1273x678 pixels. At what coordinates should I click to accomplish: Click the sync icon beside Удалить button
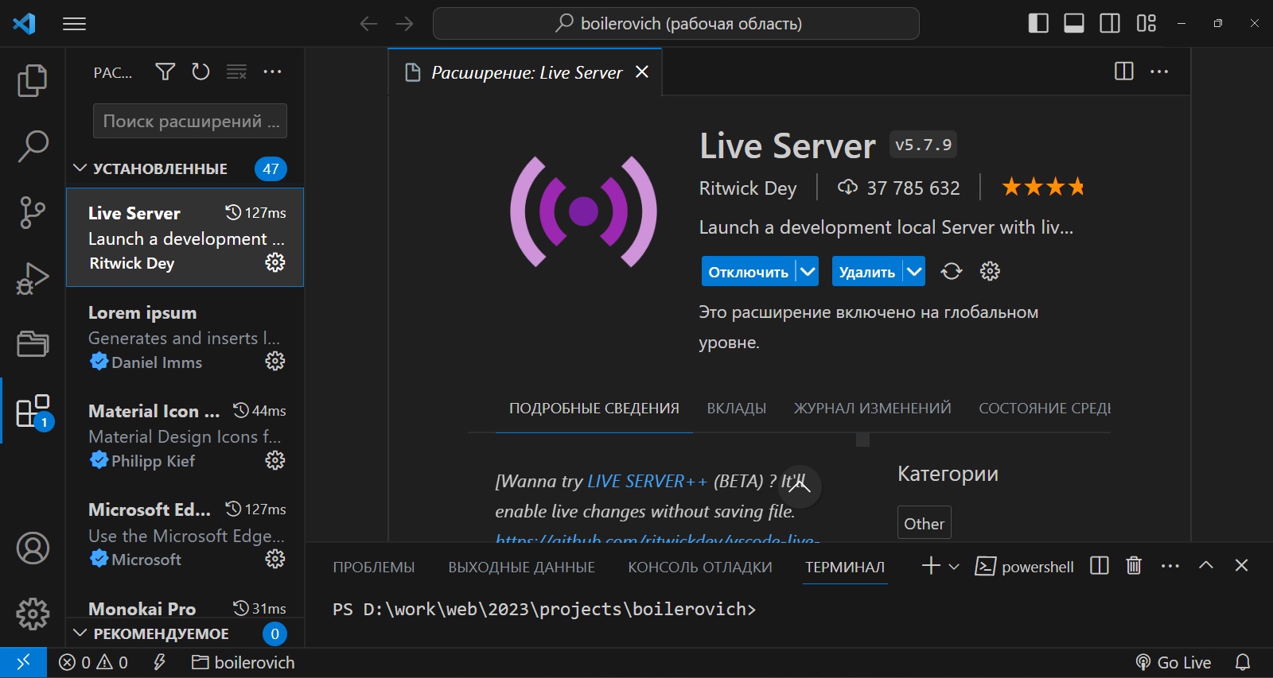pos(952,272)
